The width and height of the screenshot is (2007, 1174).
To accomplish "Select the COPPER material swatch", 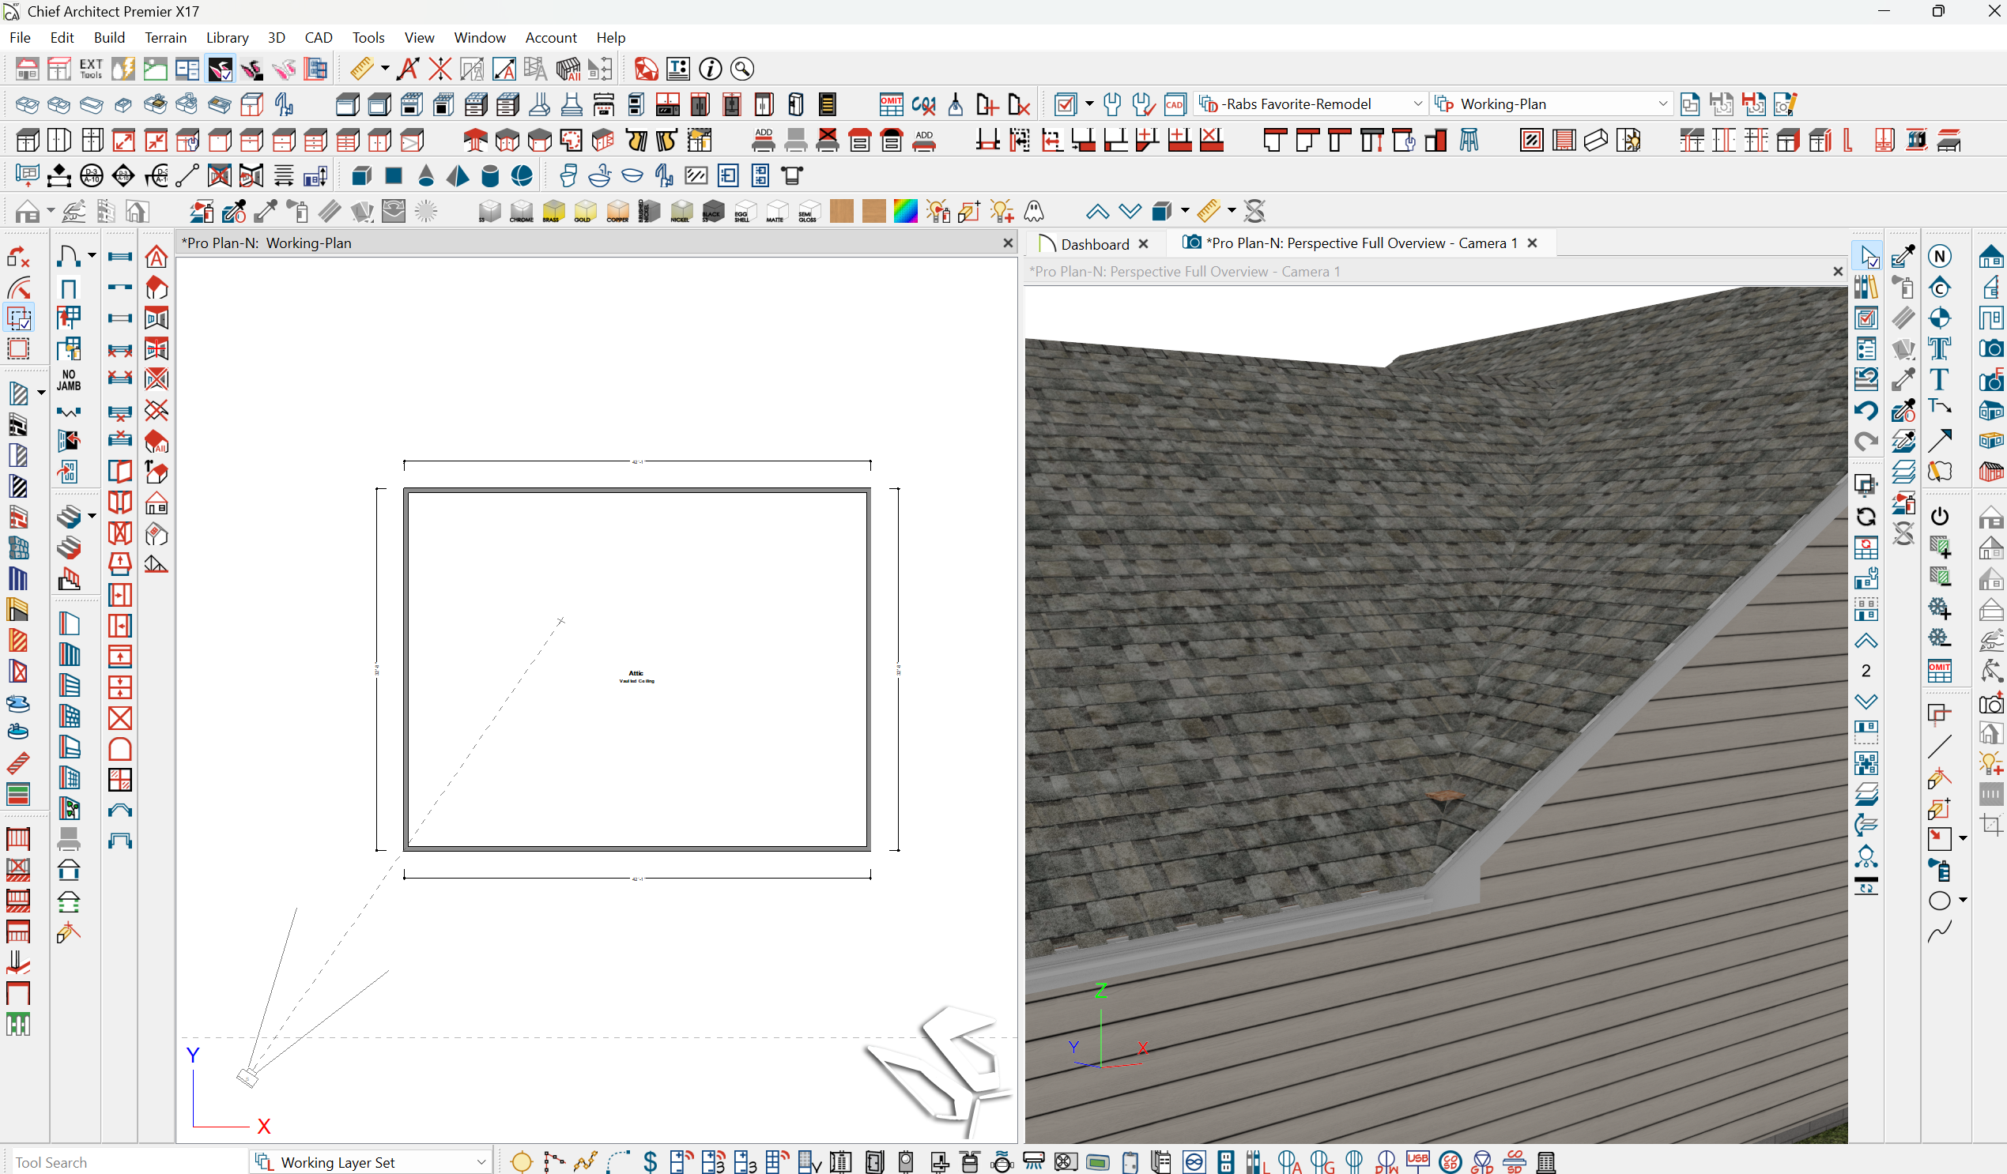I will (617, 211).
